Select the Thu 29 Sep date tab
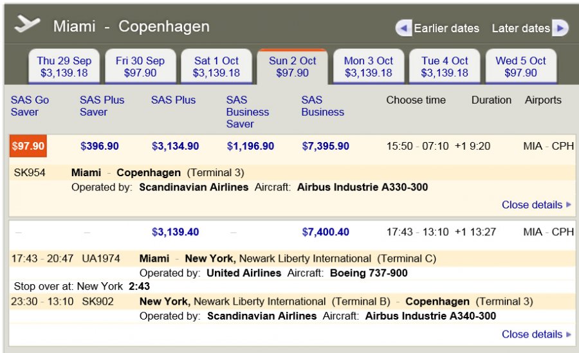 click(64, 66)
